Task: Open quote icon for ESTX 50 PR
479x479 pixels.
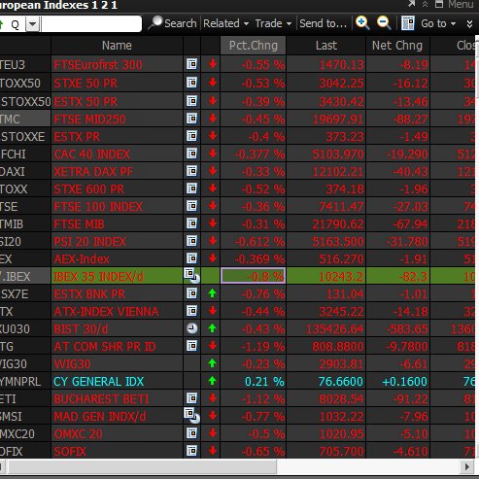Action: [x=191, y=101]
